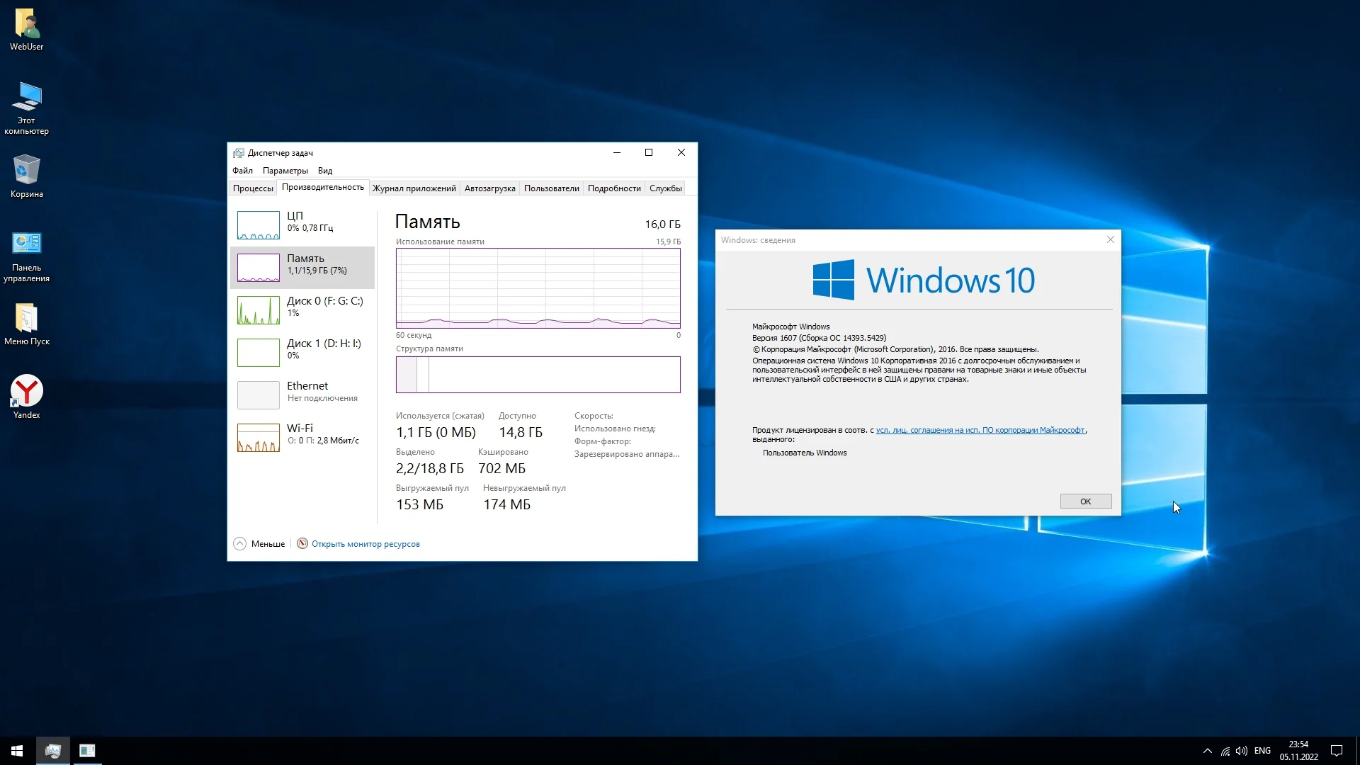Viewport: 1360px width, 765px height.
Task: Open the Панель управления desktop icon
Action: (x=26, y=255)
